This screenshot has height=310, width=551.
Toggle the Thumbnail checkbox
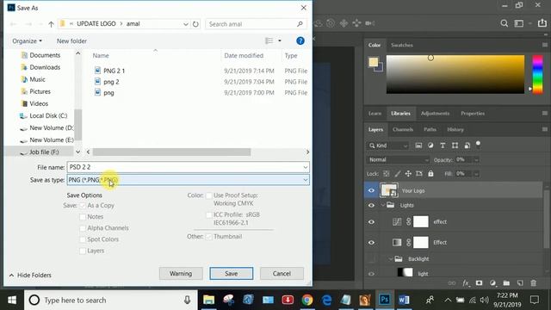pos(208,237)
